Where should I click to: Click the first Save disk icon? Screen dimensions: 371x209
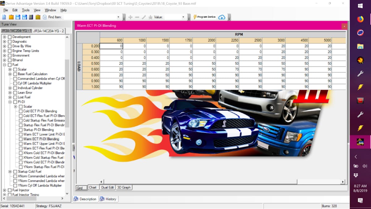[x=18, y=17]
